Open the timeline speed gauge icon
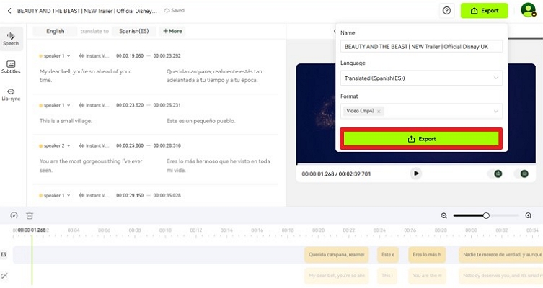The image size is (543, 288). click(14, 215)
